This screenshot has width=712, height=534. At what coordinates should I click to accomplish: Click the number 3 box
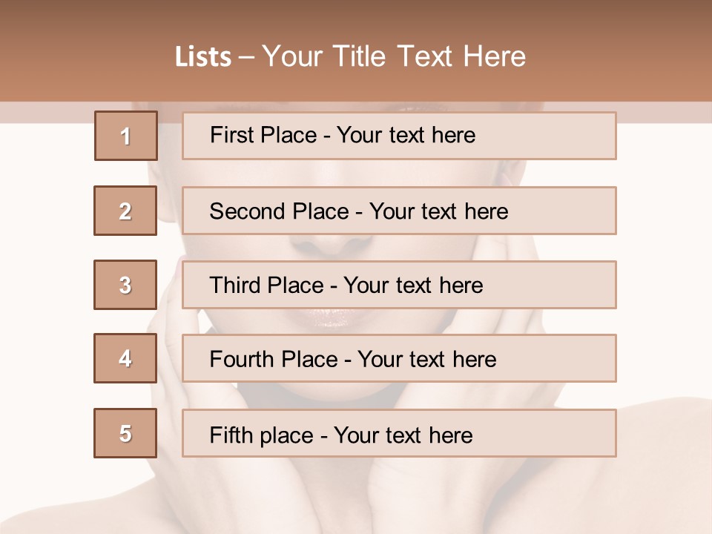point(125,285)
